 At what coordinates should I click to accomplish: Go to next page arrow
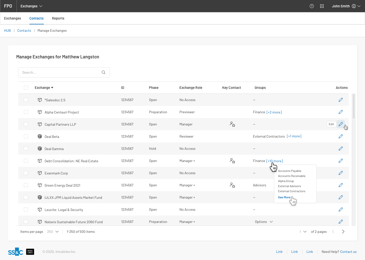[x=343, y=232]
